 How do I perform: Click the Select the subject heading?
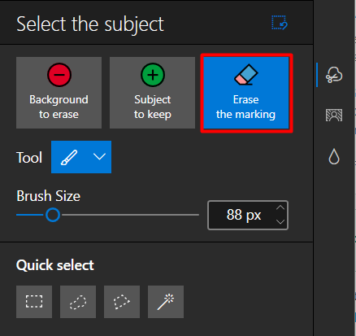pyautogui.click(x=90, y=24)
